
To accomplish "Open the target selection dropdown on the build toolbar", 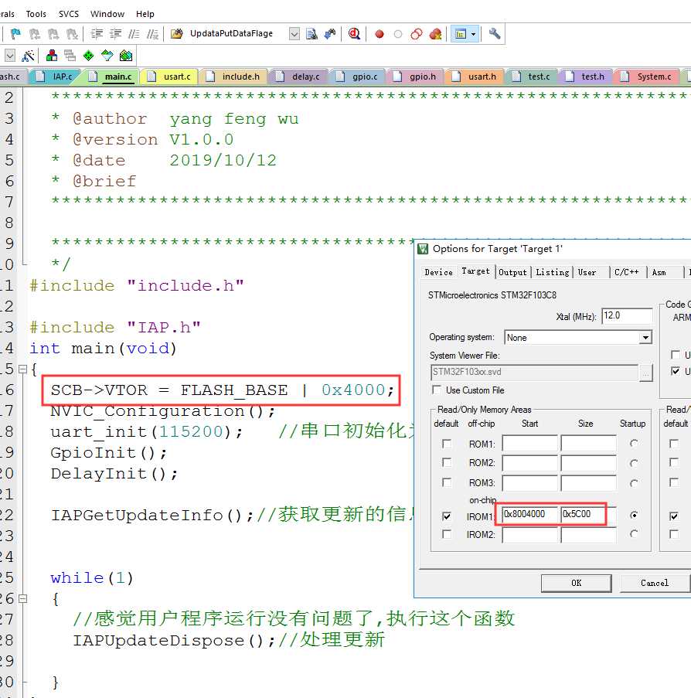I will 10,56.
